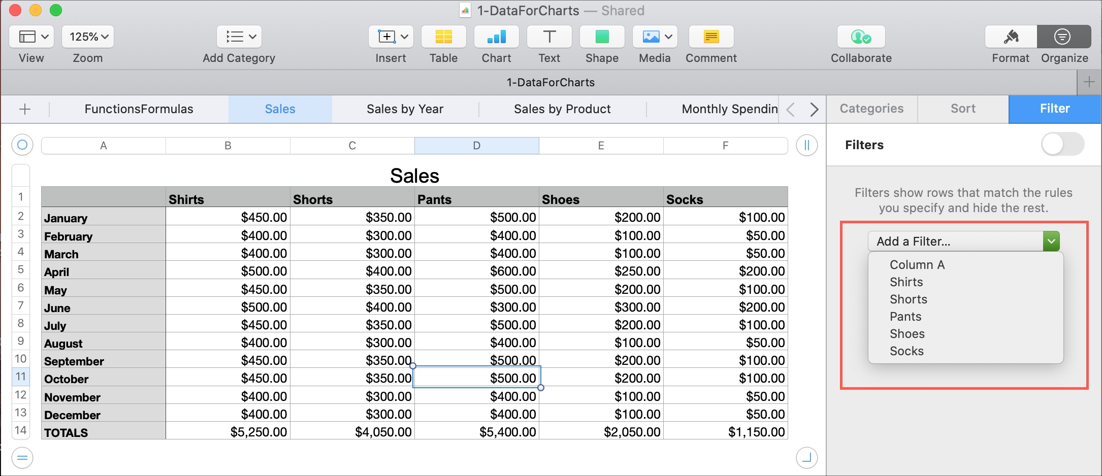Insert a Text box
This screenshot has width=1102, height=476.
[x=549, y=37]
